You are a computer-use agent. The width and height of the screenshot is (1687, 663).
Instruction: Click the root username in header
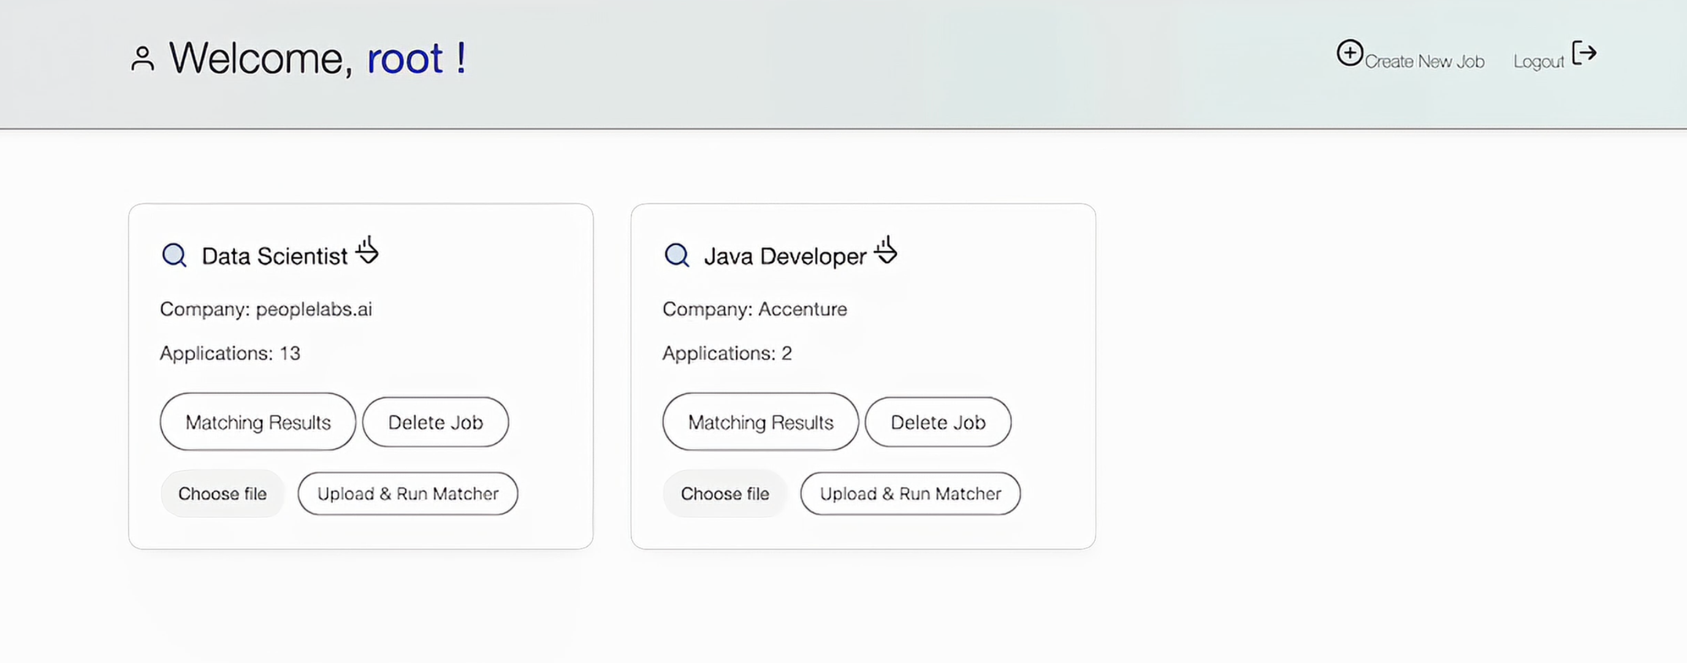coord(405,58)
